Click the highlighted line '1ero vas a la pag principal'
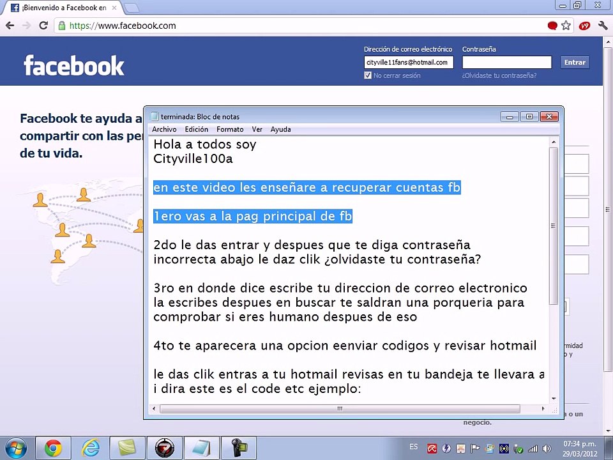613x460 pixels. 253,216
